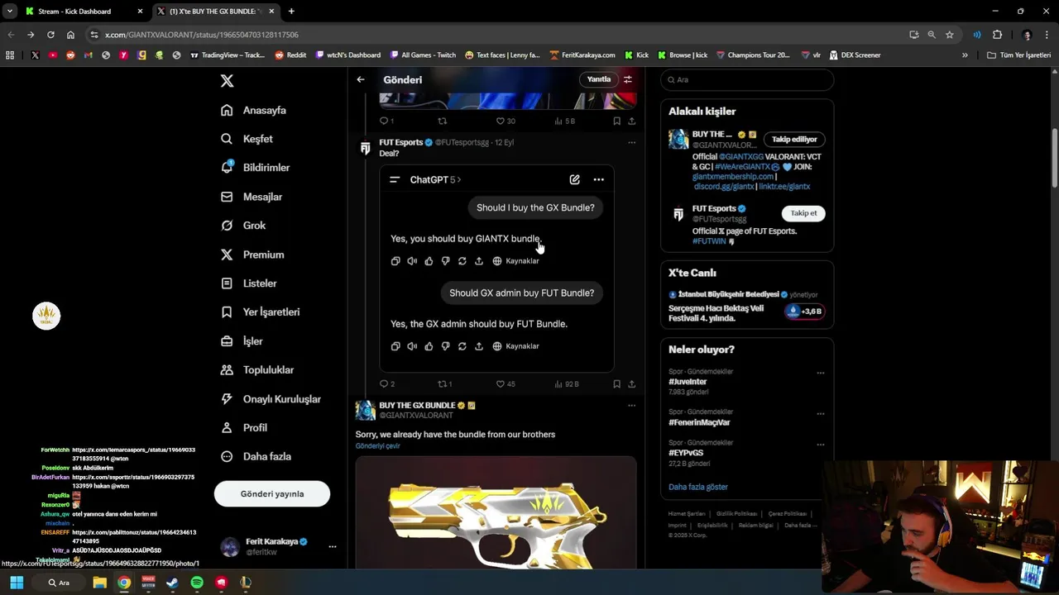This screenshot has width=1059, height=595.
Task: Open a new browser tab
Action: point(291,12)
